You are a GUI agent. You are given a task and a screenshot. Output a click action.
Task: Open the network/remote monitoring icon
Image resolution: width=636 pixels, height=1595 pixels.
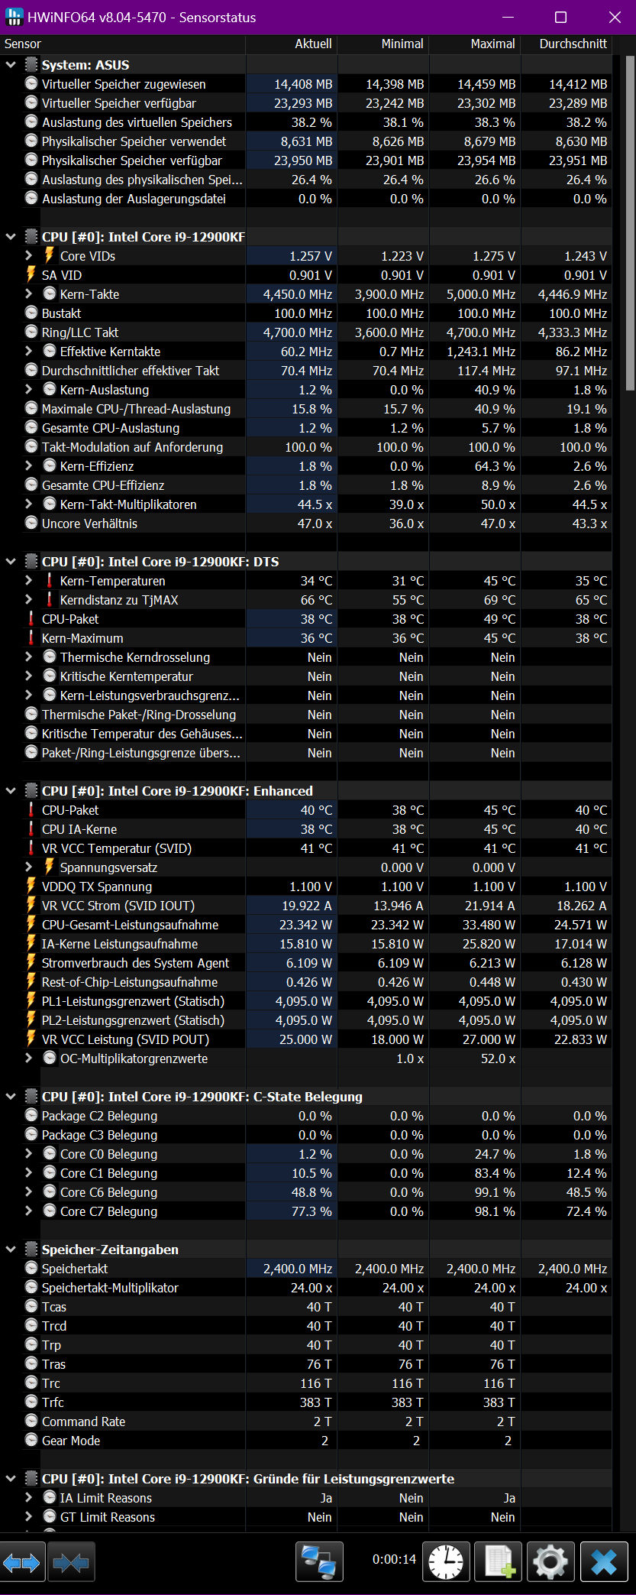(x=319, y=1561)
